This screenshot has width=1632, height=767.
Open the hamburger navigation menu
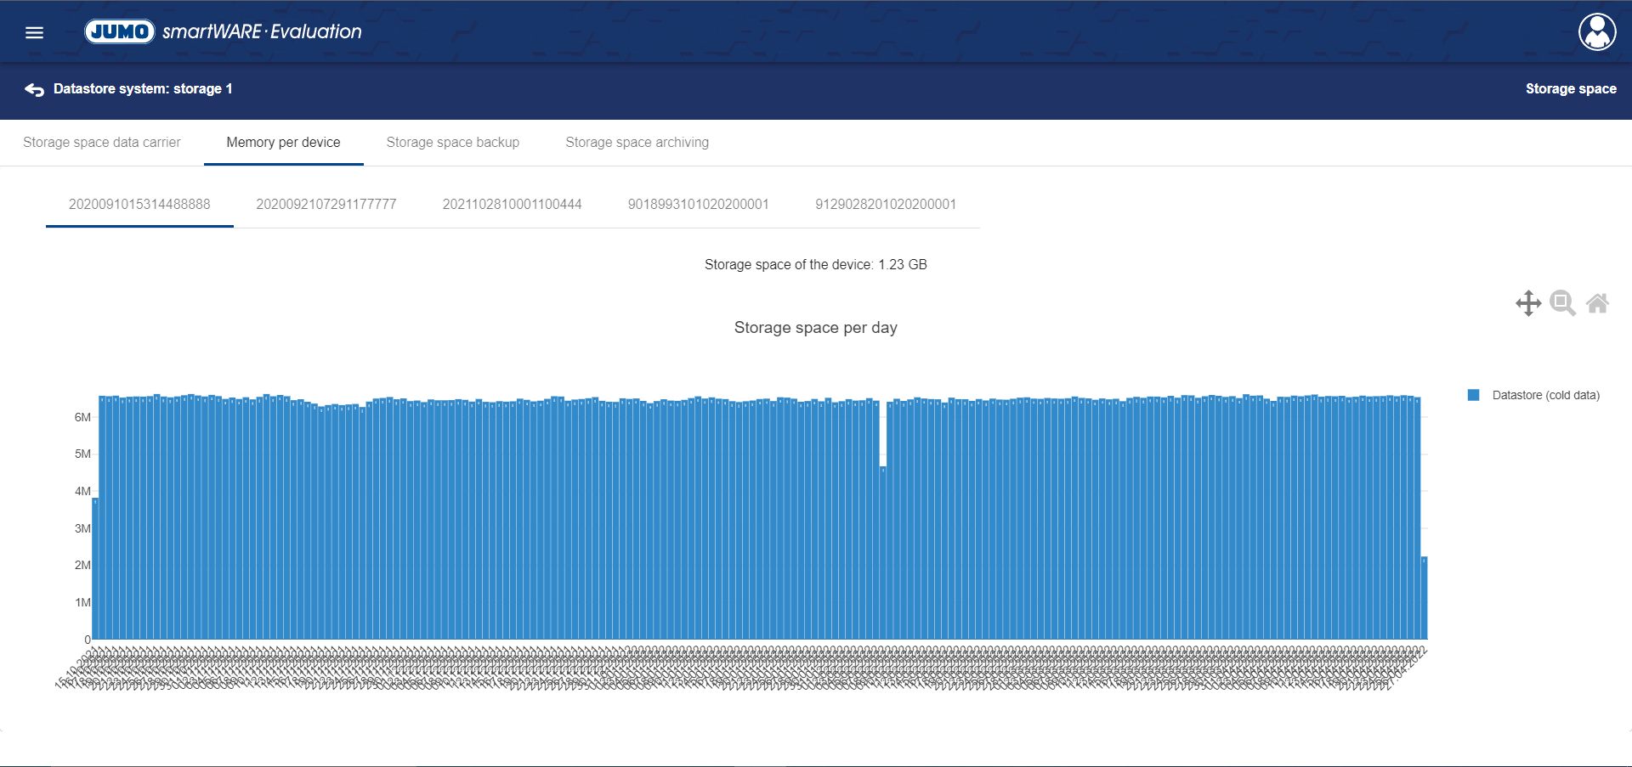click(x=34, y=32)
